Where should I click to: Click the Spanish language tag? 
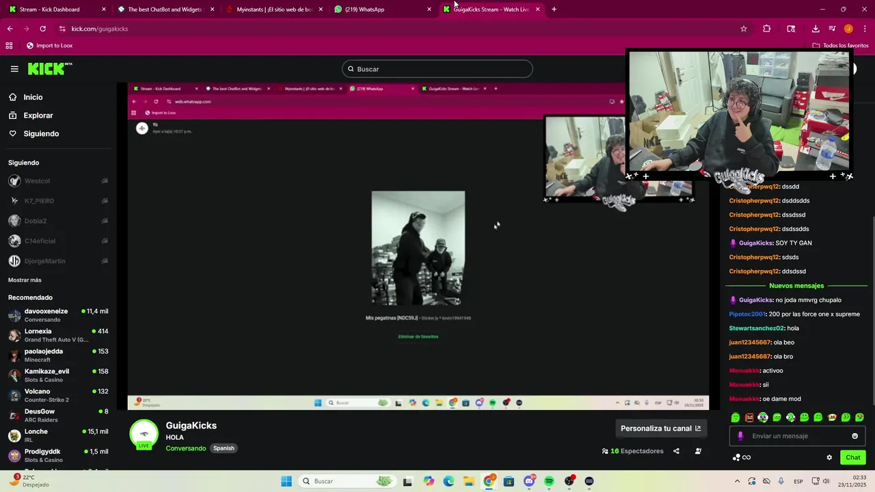click(224, 448)
